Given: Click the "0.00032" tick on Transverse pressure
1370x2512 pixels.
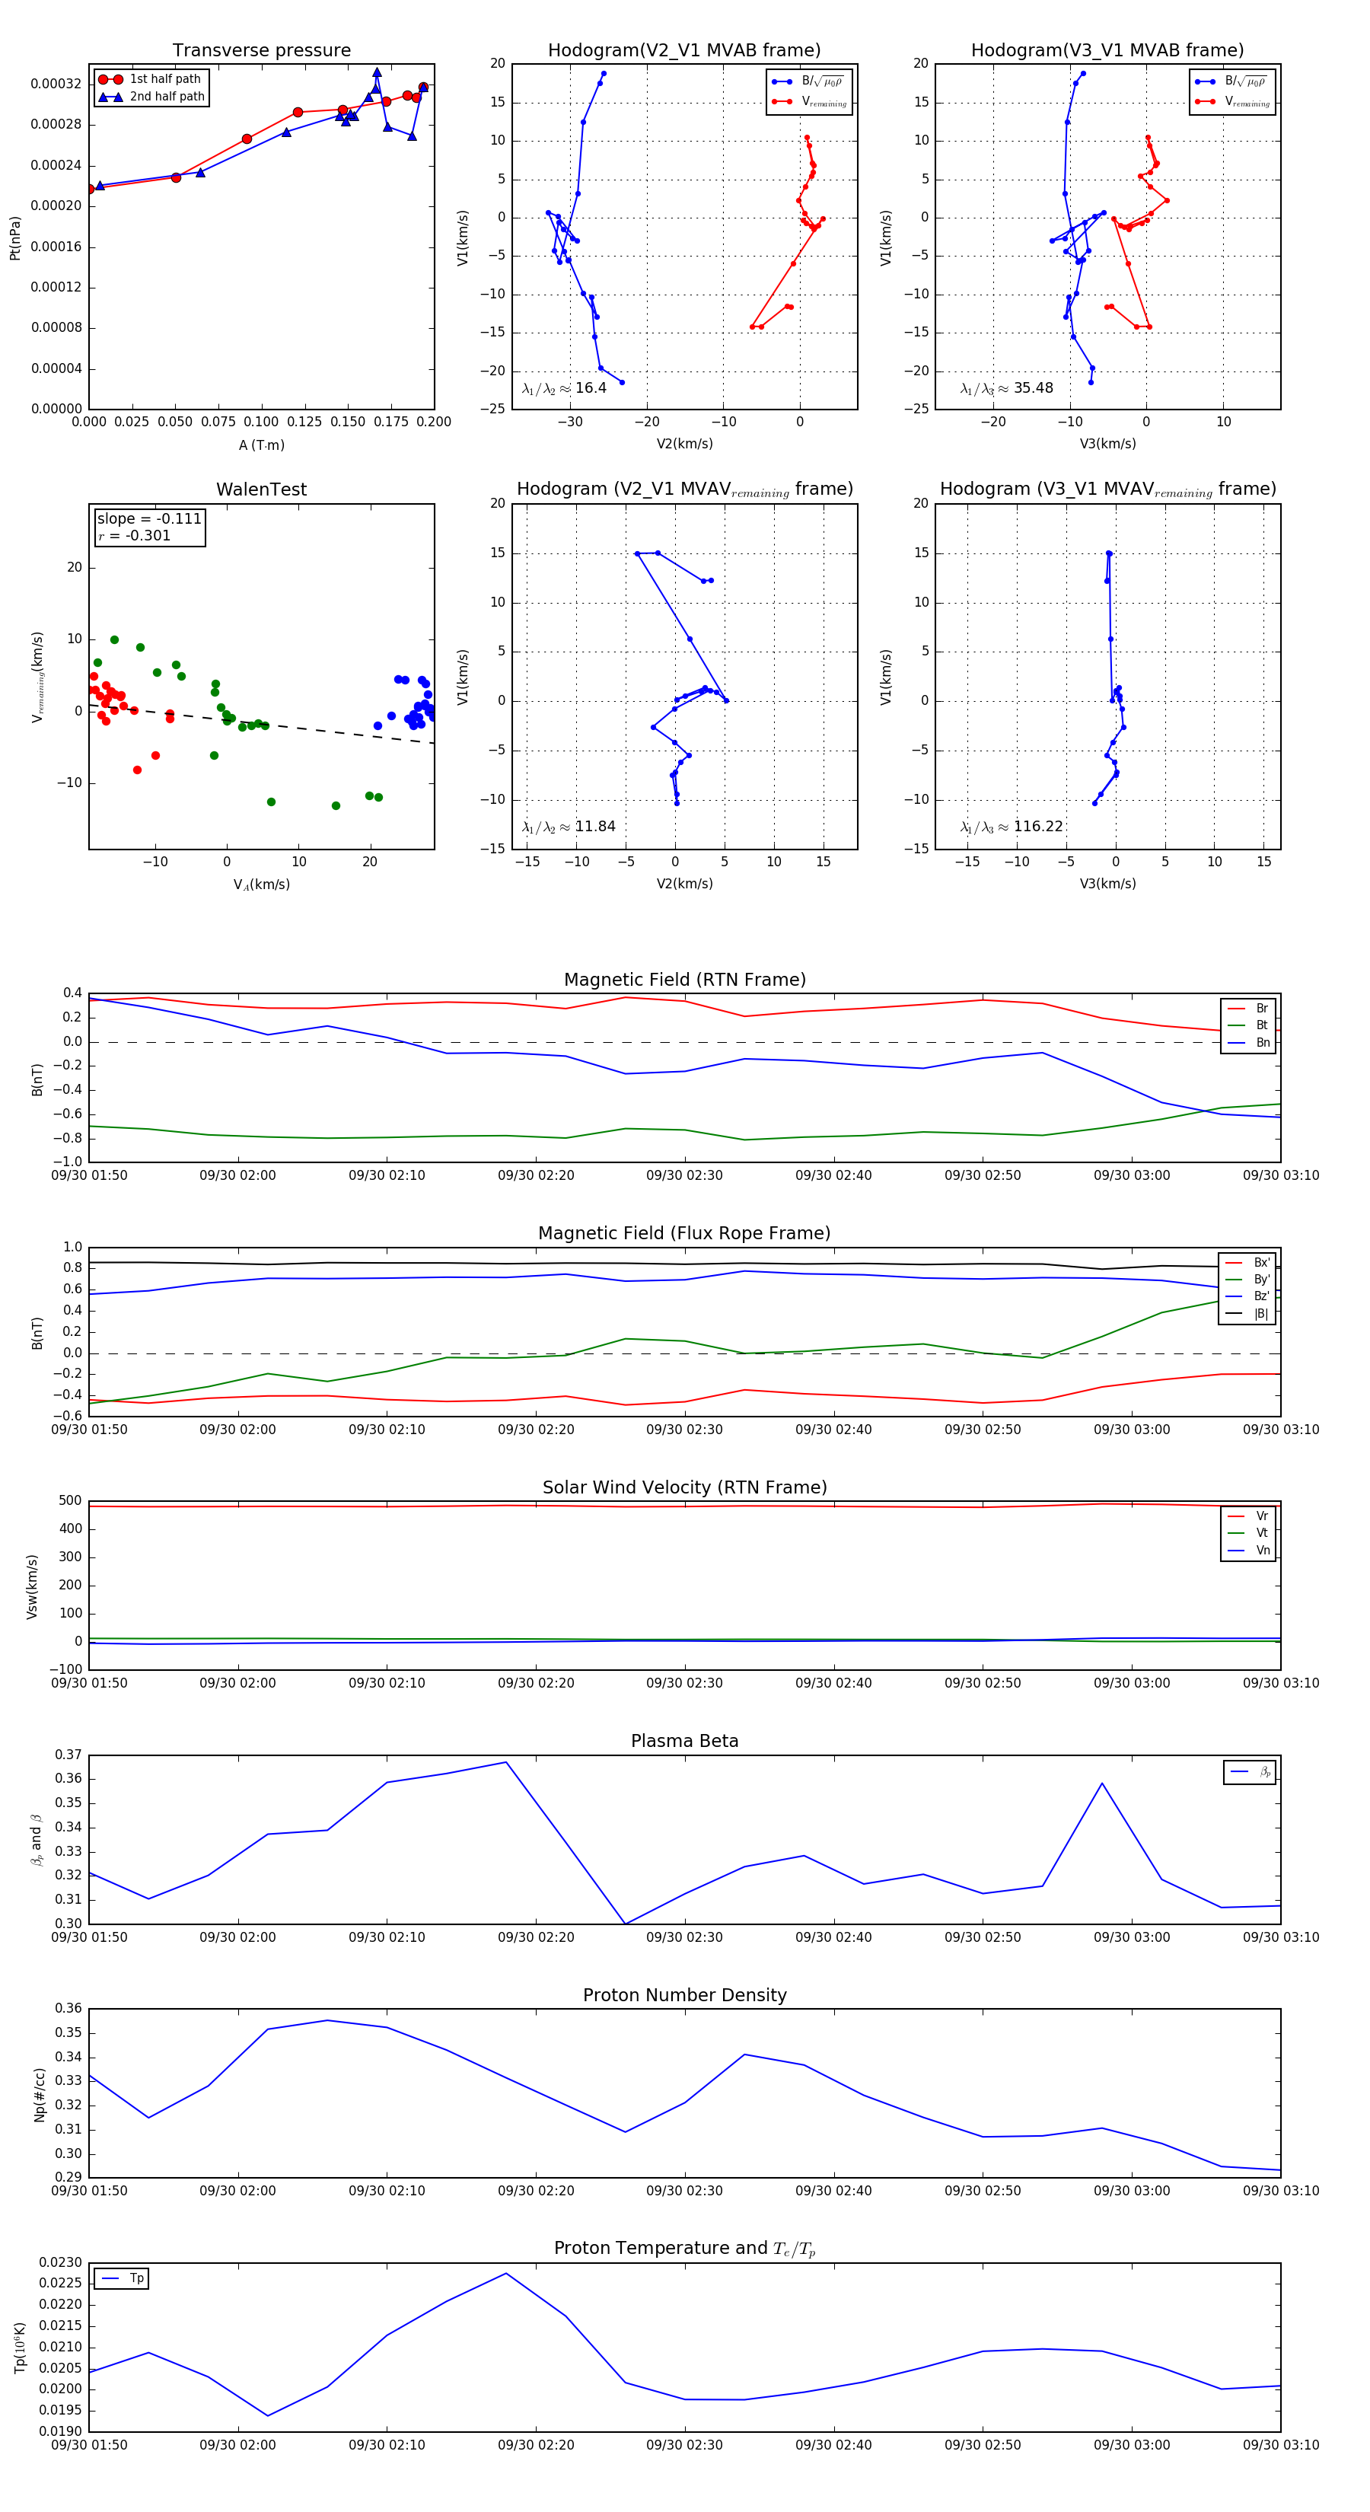Looking at the screenshot, I should tap(56, 84).
